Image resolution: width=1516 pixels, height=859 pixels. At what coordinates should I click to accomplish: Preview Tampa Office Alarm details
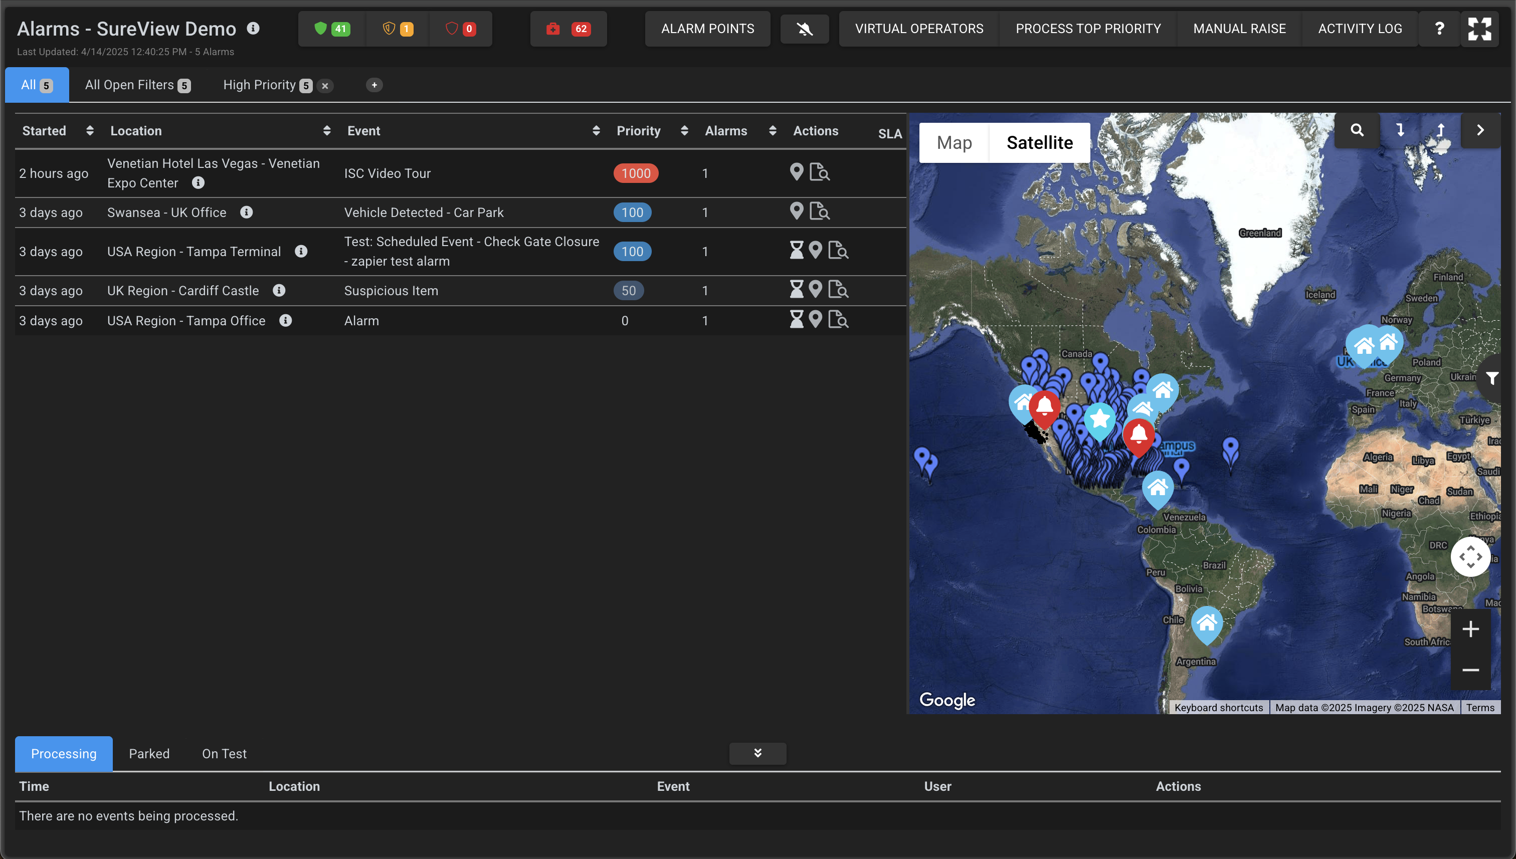[838, 319]
